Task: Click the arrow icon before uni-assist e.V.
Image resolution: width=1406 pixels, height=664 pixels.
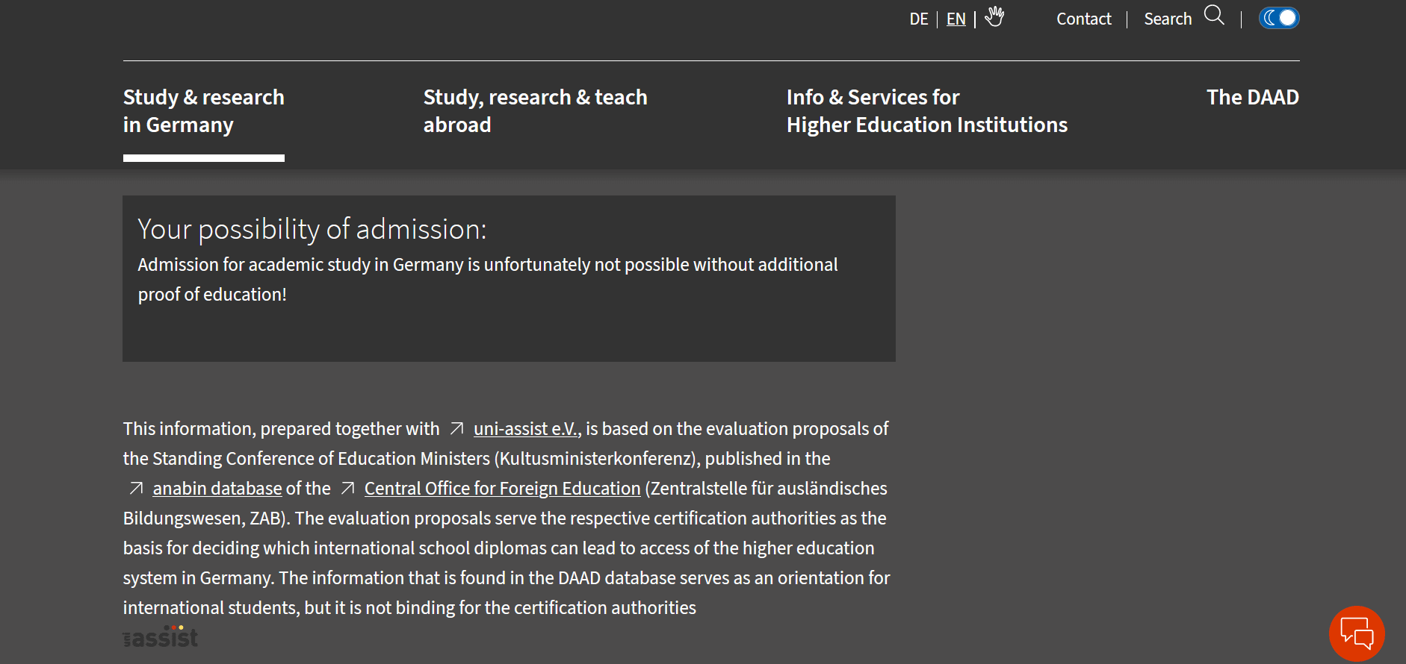Action: 456,428
